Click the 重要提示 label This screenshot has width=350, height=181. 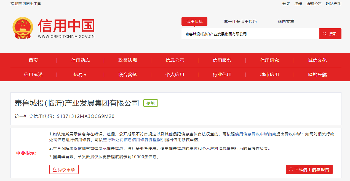pyautogui.click(x=26, y=153)
